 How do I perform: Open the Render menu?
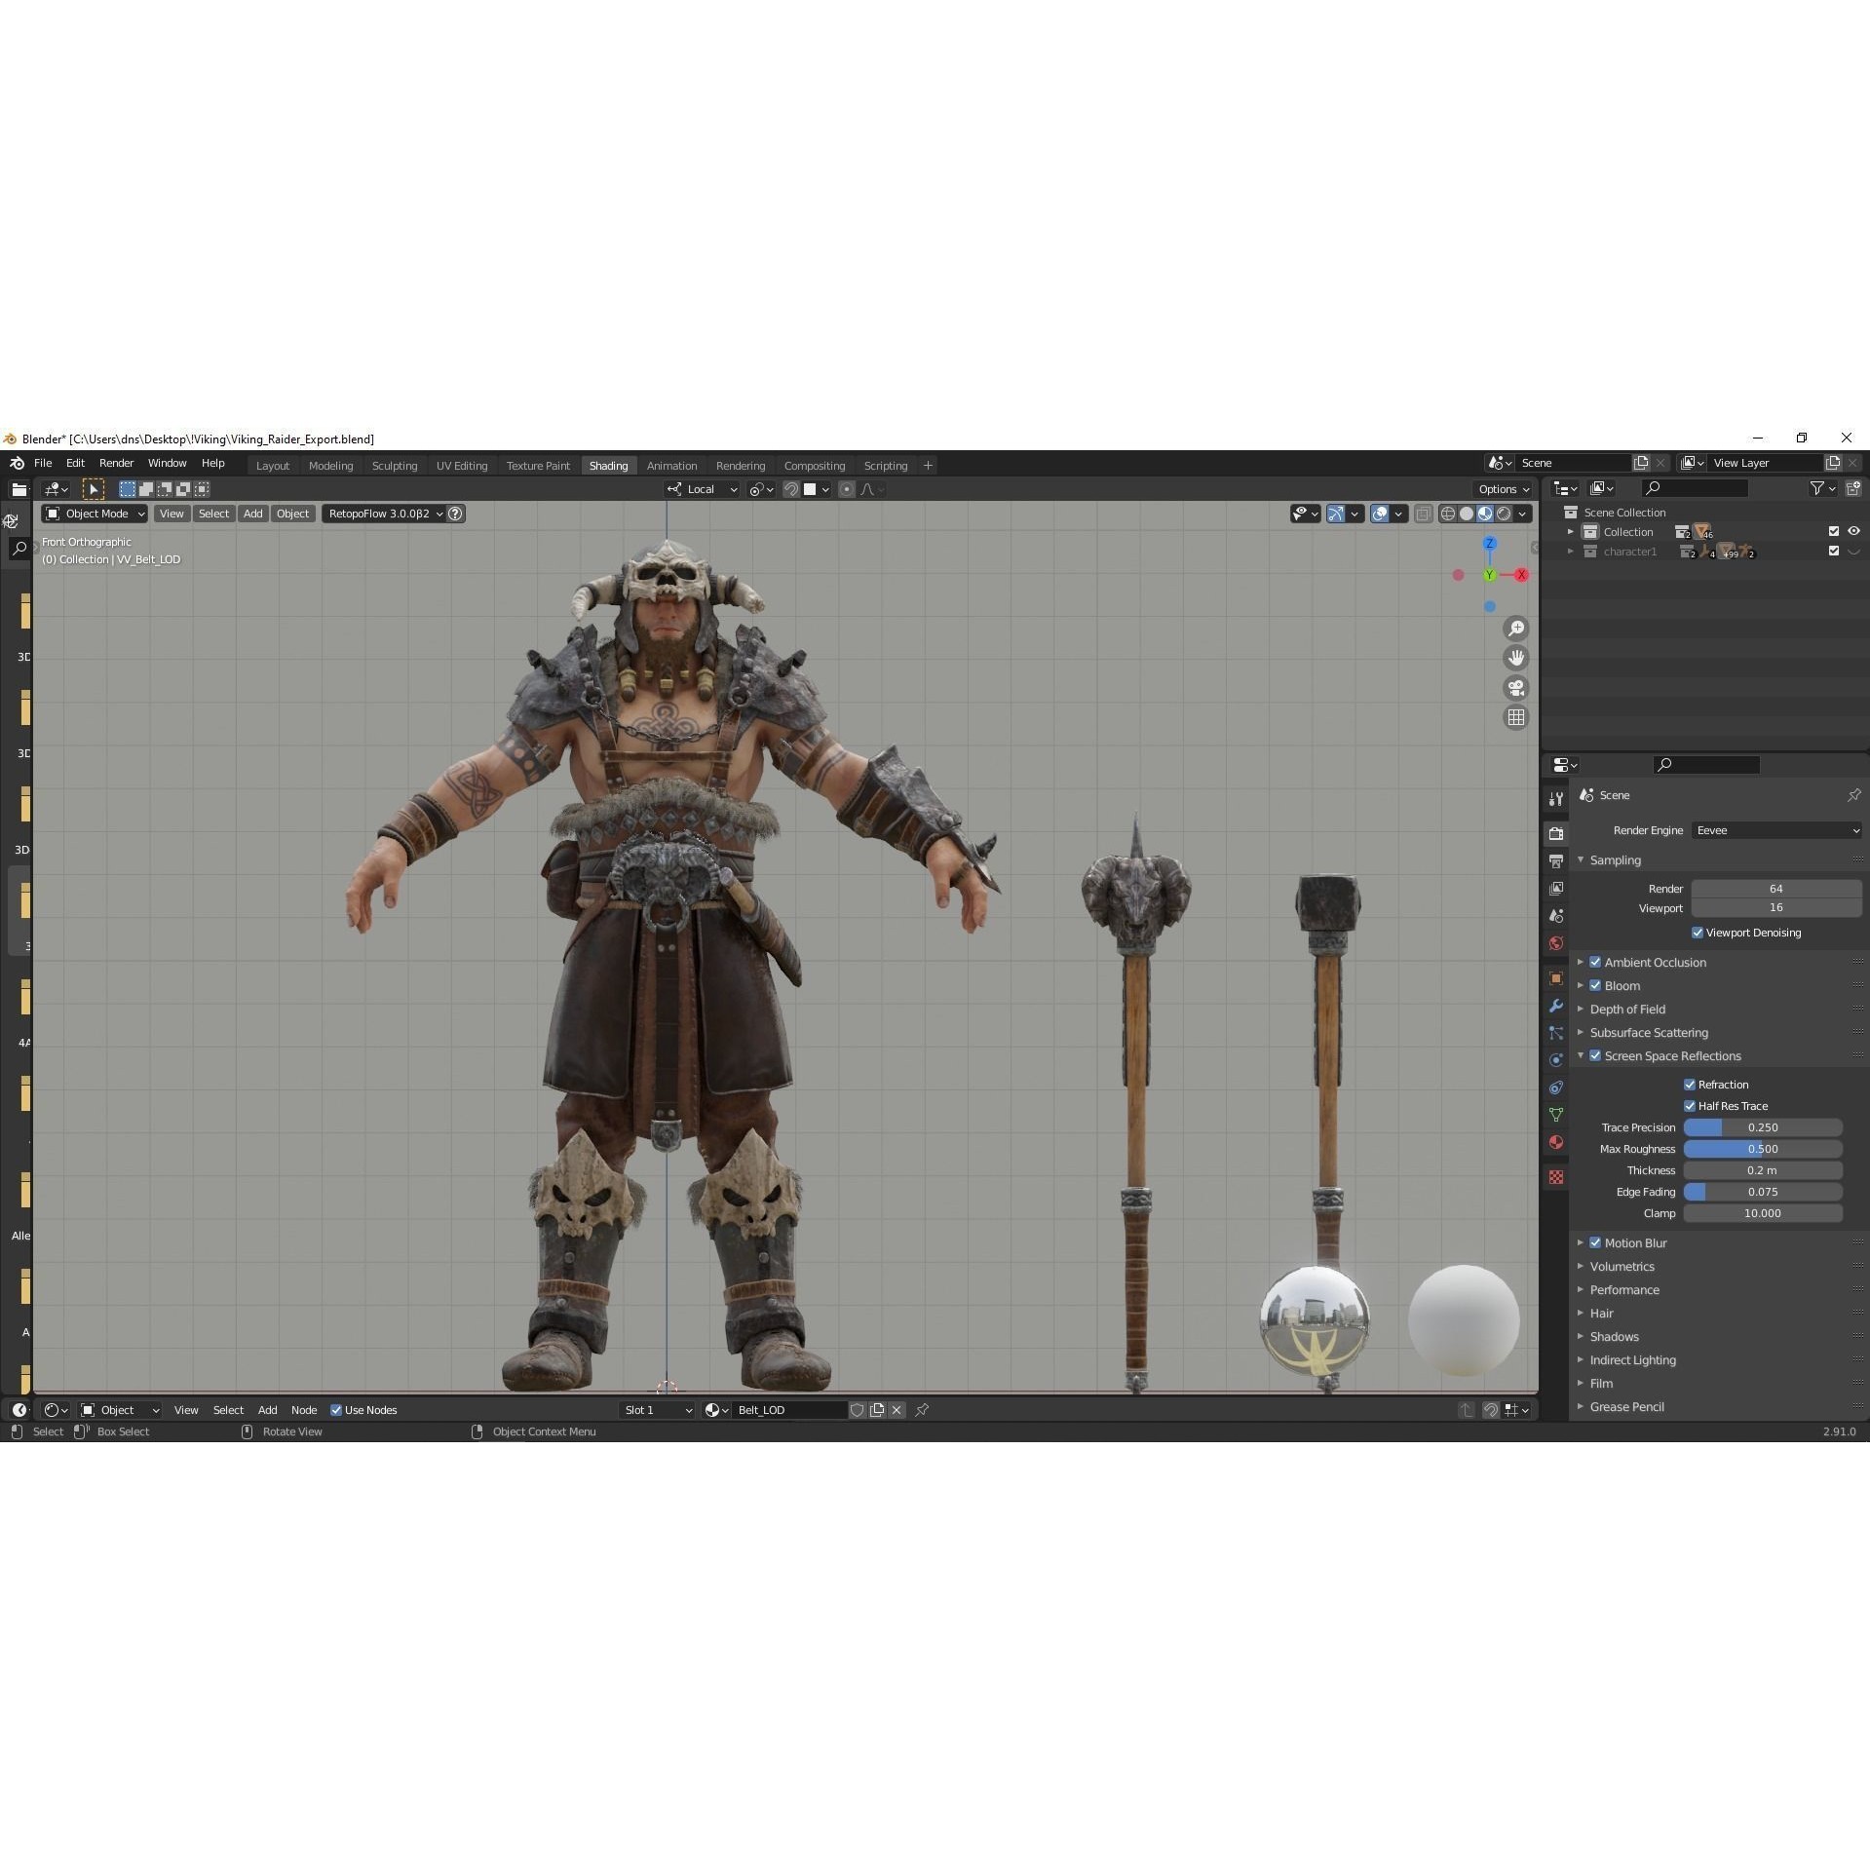coord(116,463)
